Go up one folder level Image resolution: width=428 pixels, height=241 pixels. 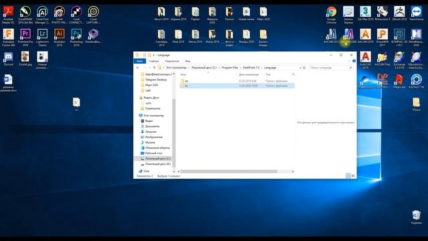click(x=154, y=68)
